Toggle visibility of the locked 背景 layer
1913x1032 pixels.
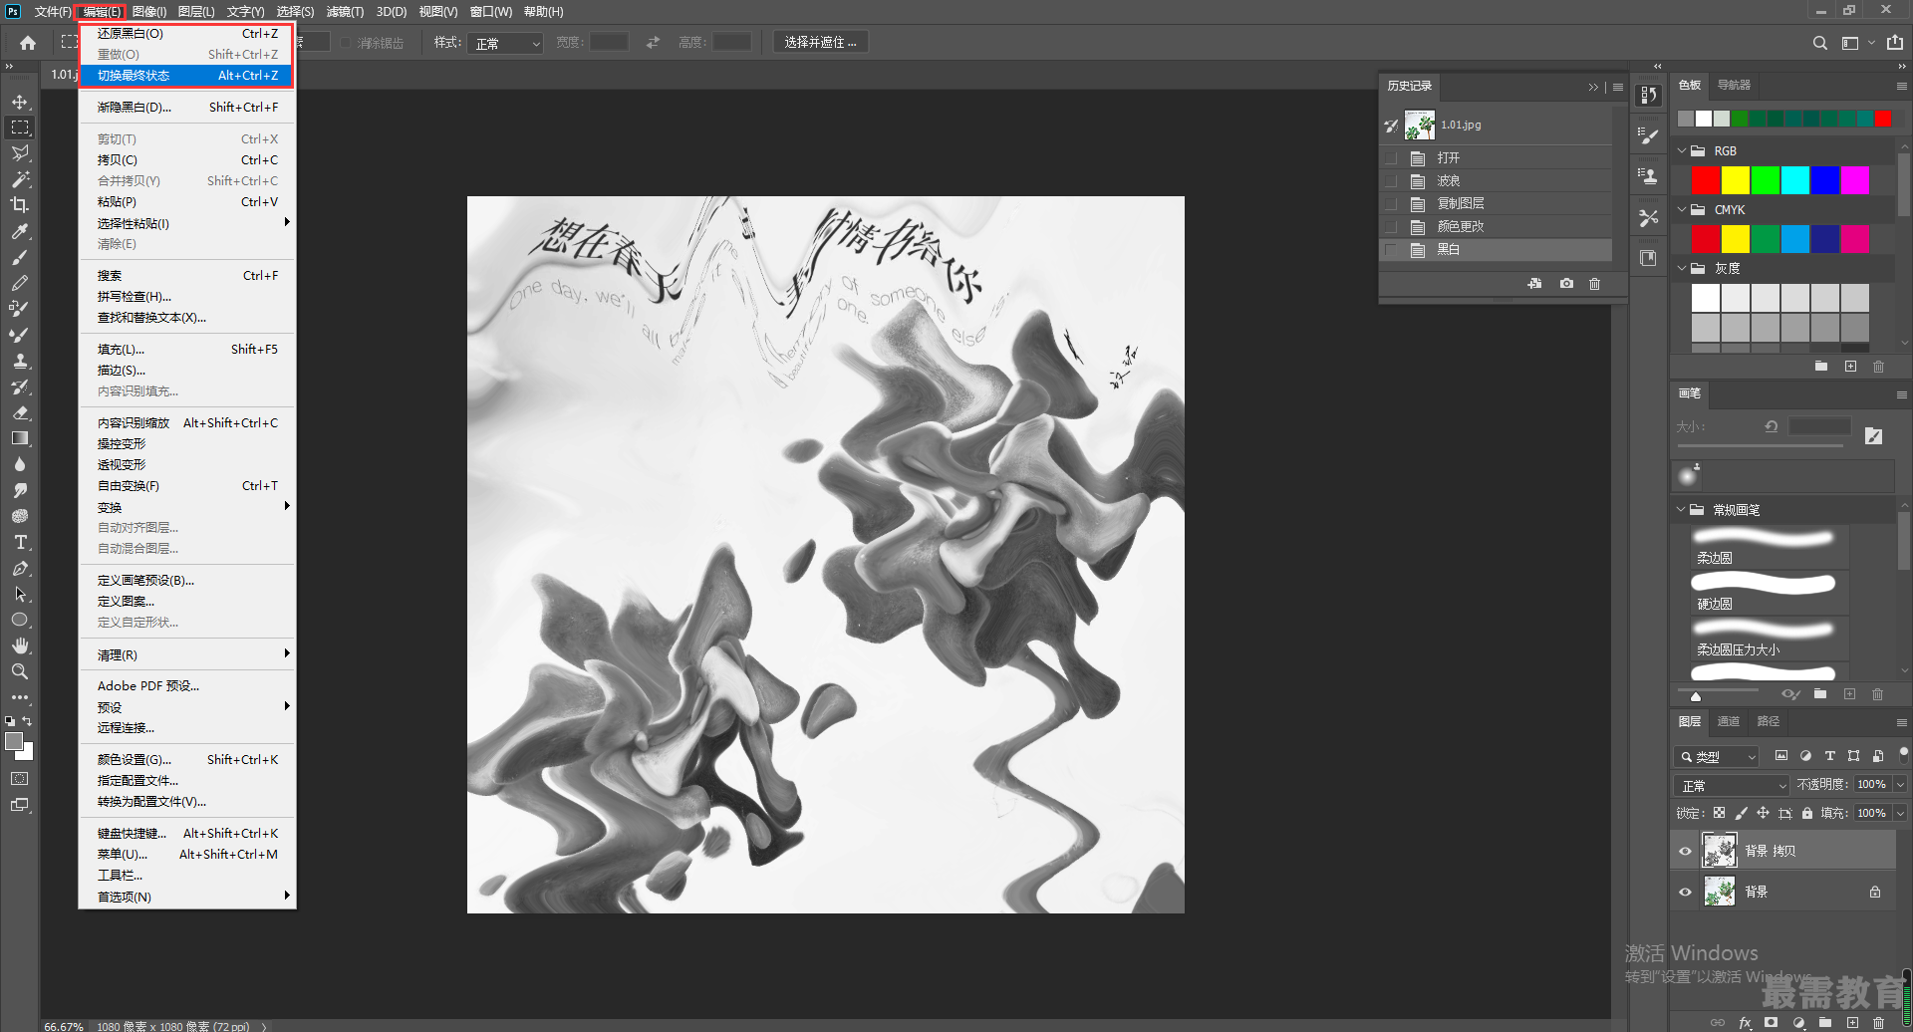[1685, 892]
